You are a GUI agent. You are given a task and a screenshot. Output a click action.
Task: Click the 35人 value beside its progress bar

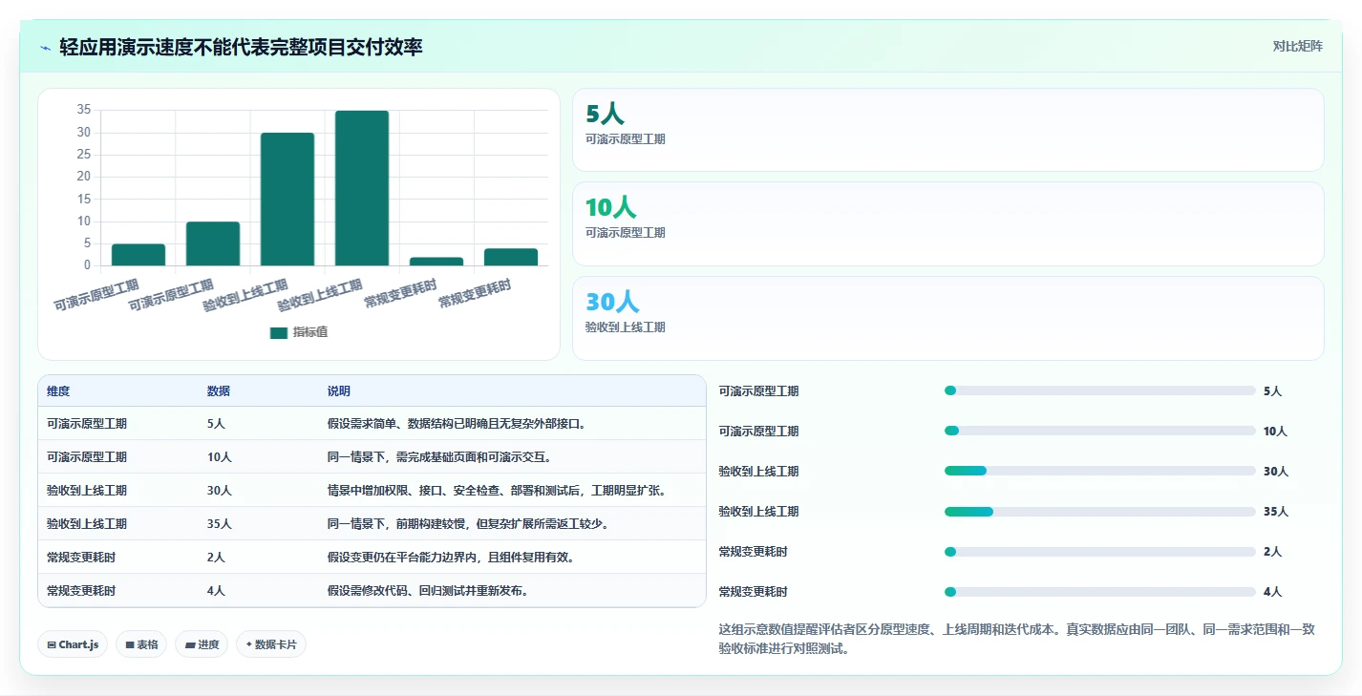(x=1276, y=512)
